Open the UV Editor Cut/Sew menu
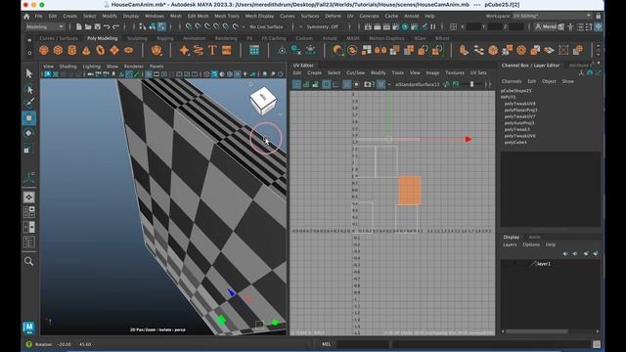 coord(355,73)
